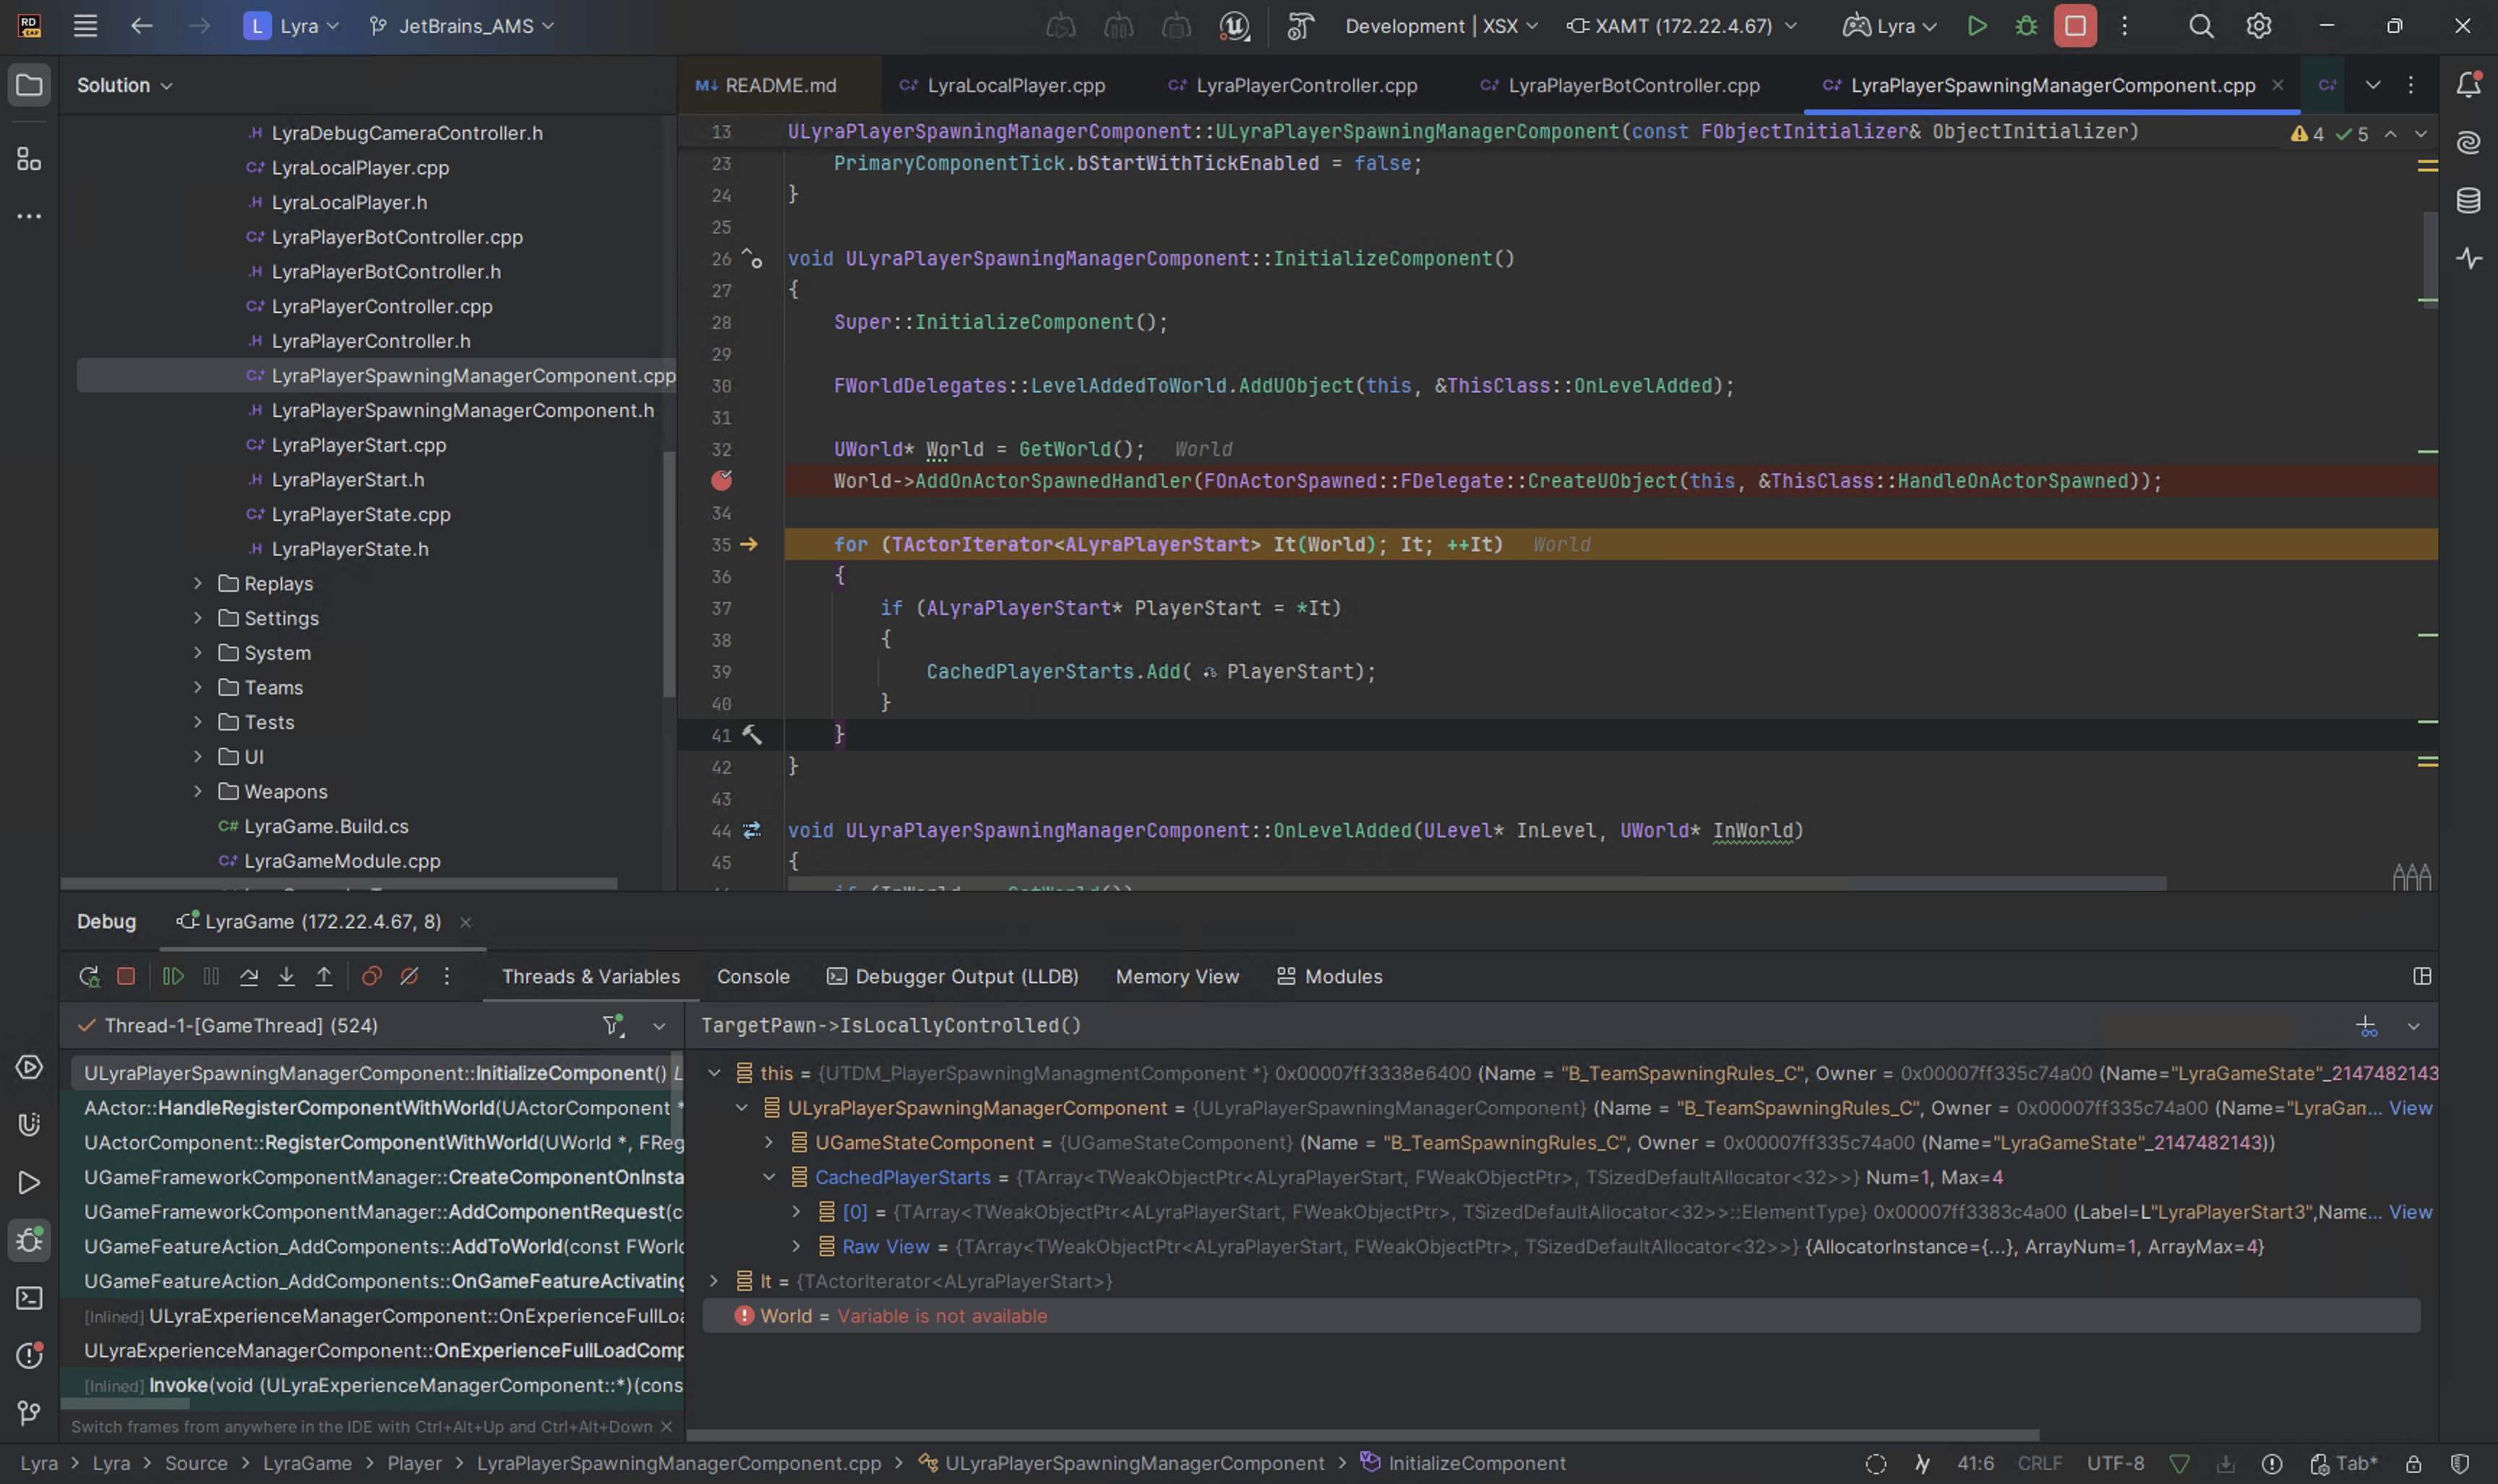2498x1484 pixels.
Task: Remove the breakpoint on line 33
Action: point(721,481)
